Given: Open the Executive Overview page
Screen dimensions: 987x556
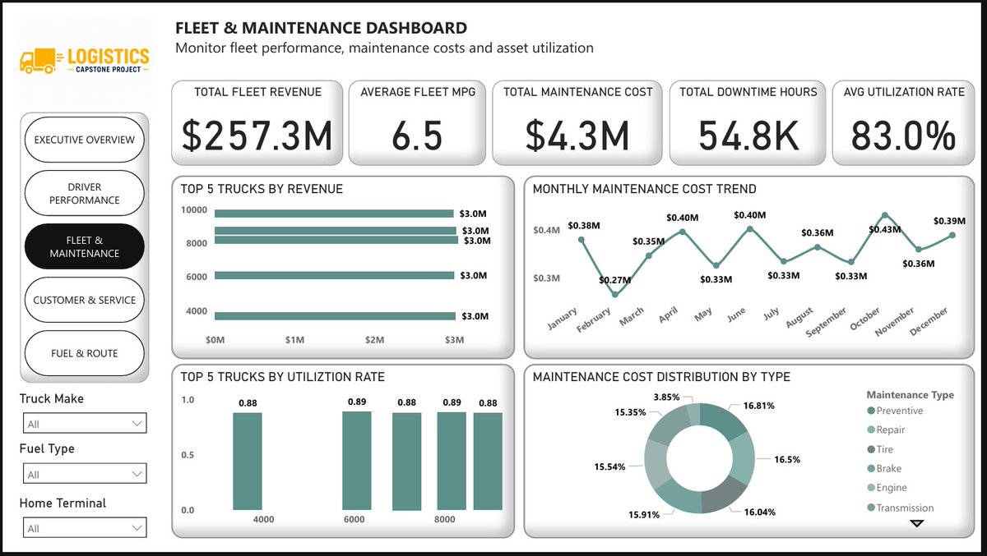Looking at the screenshot, I should [85, 140].
